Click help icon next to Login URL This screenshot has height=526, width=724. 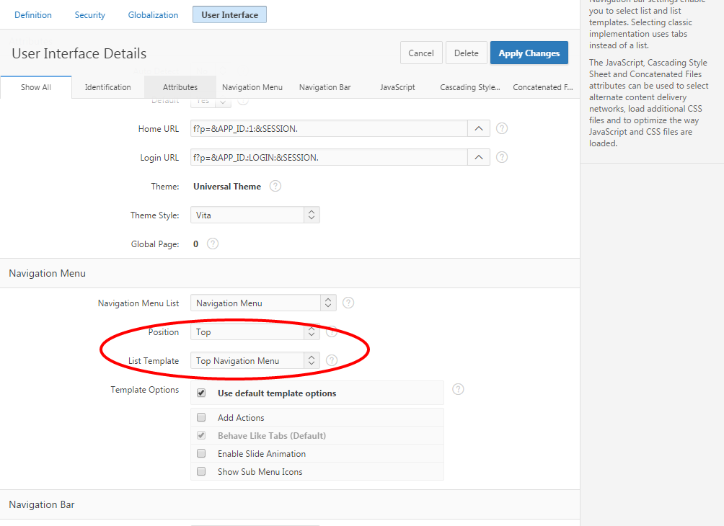click(502, 157)
